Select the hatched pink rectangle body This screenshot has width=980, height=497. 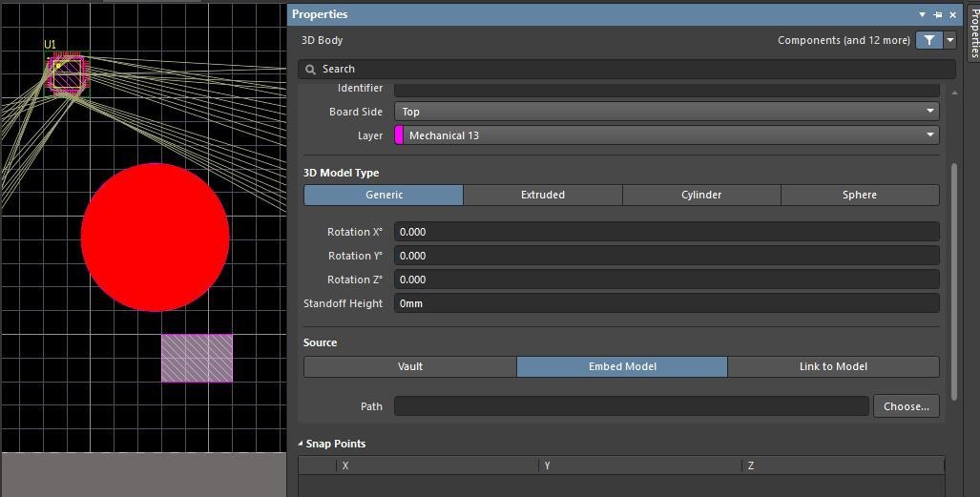(197, 358)
